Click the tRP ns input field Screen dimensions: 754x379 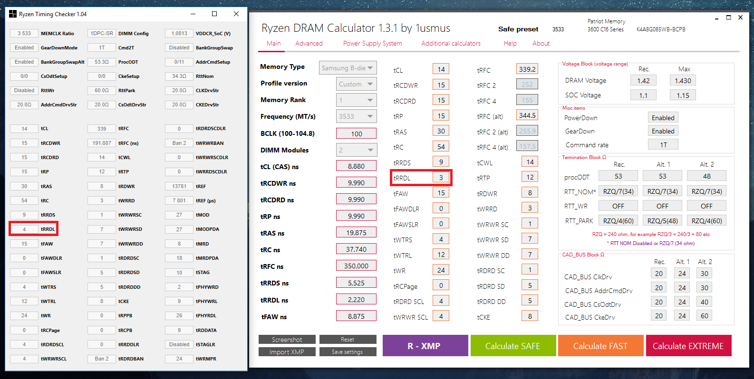356,216
